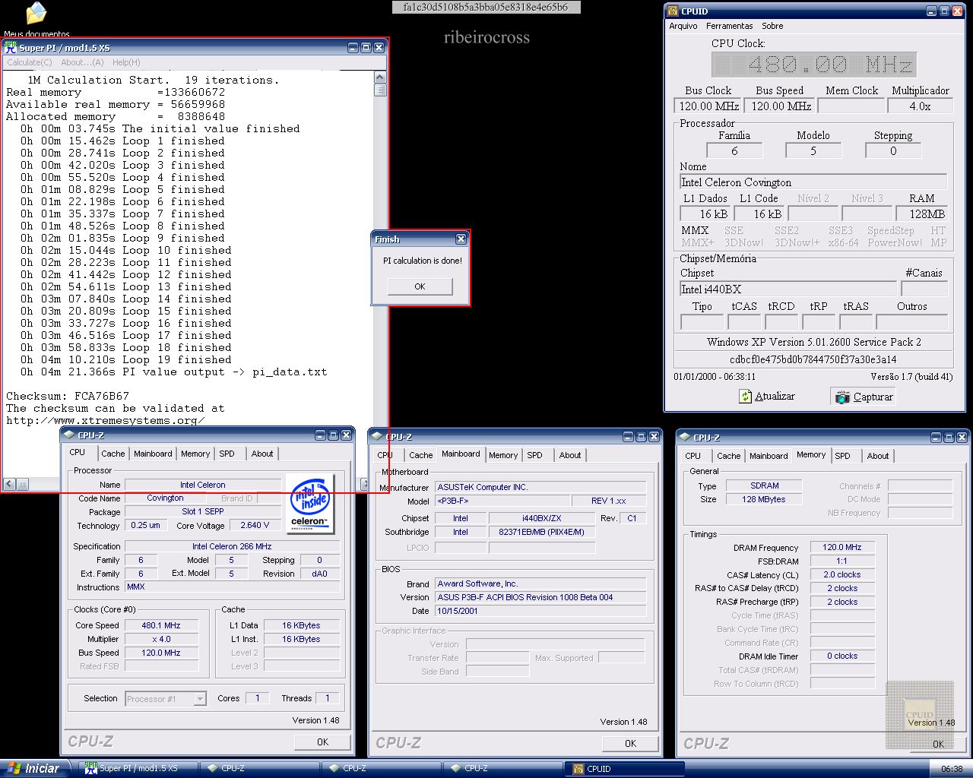Click the Core Voltage value 2.640 V
Screen dimensions: 973x778
pos(255,525)
